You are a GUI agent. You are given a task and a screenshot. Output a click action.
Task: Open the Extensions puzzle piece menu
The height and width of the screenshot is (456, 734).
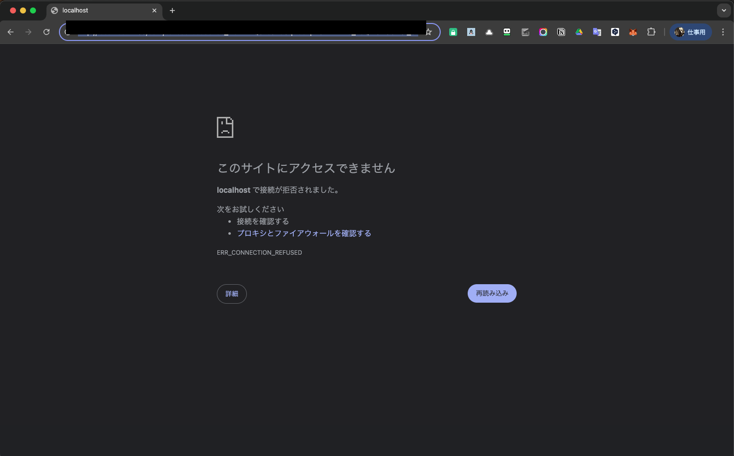[652, 32]
